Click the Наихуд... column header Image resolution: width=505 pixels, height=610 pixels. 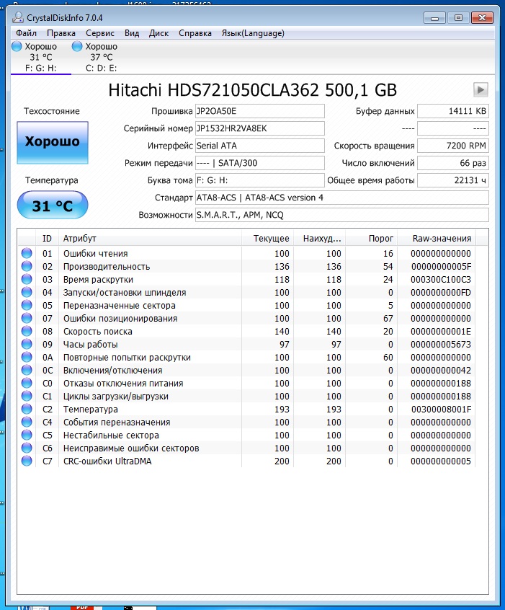(x=320, y=239)
